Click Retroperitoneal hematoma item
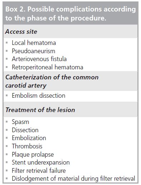This screenshot has width=141, height=185. [x=48, y=67]
